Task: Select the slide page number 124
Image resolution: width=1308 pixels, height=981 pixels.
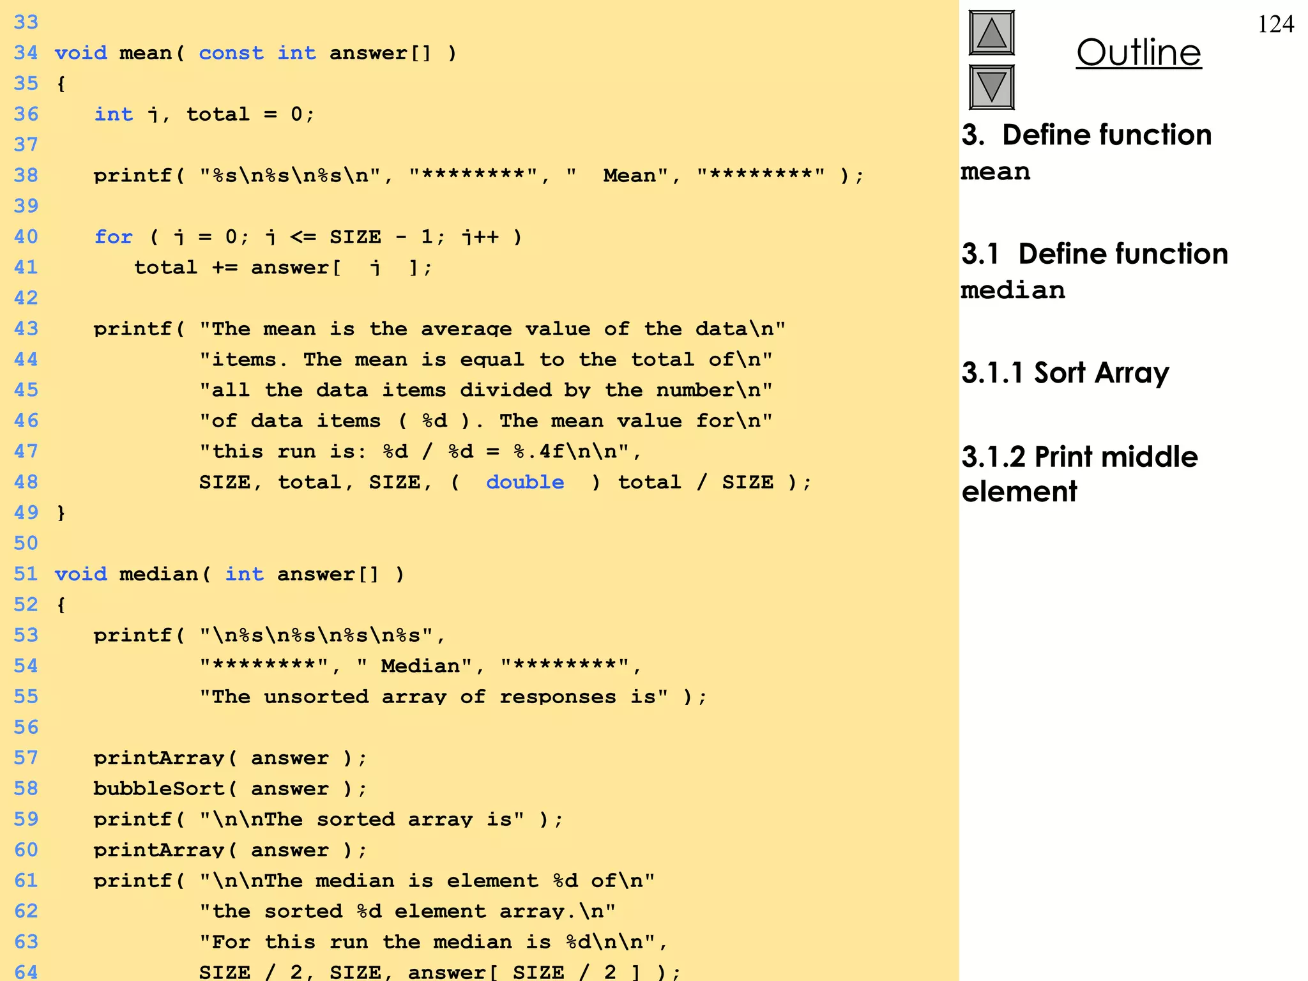Action: coord(1275,24)
